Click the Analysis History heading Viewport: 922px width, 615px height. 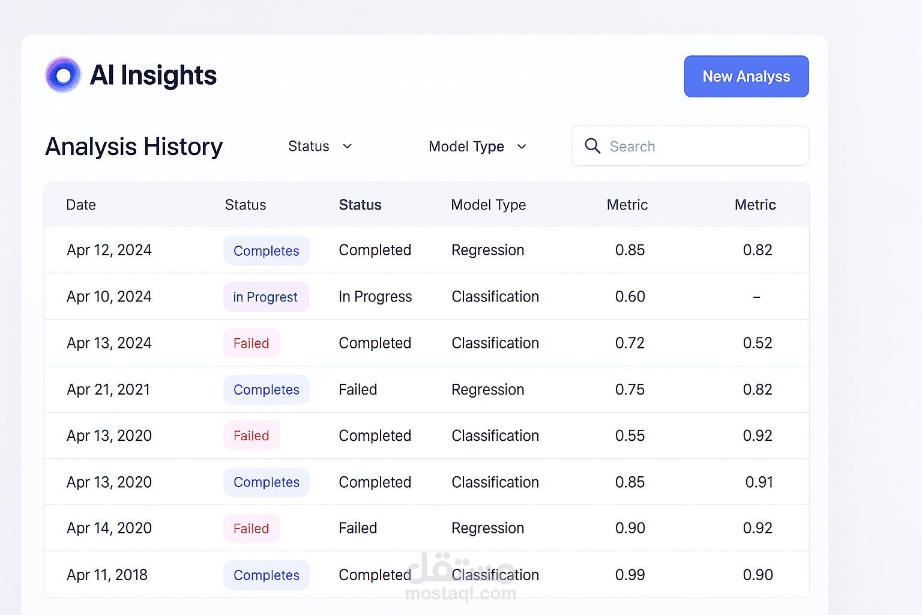(134, 147)
